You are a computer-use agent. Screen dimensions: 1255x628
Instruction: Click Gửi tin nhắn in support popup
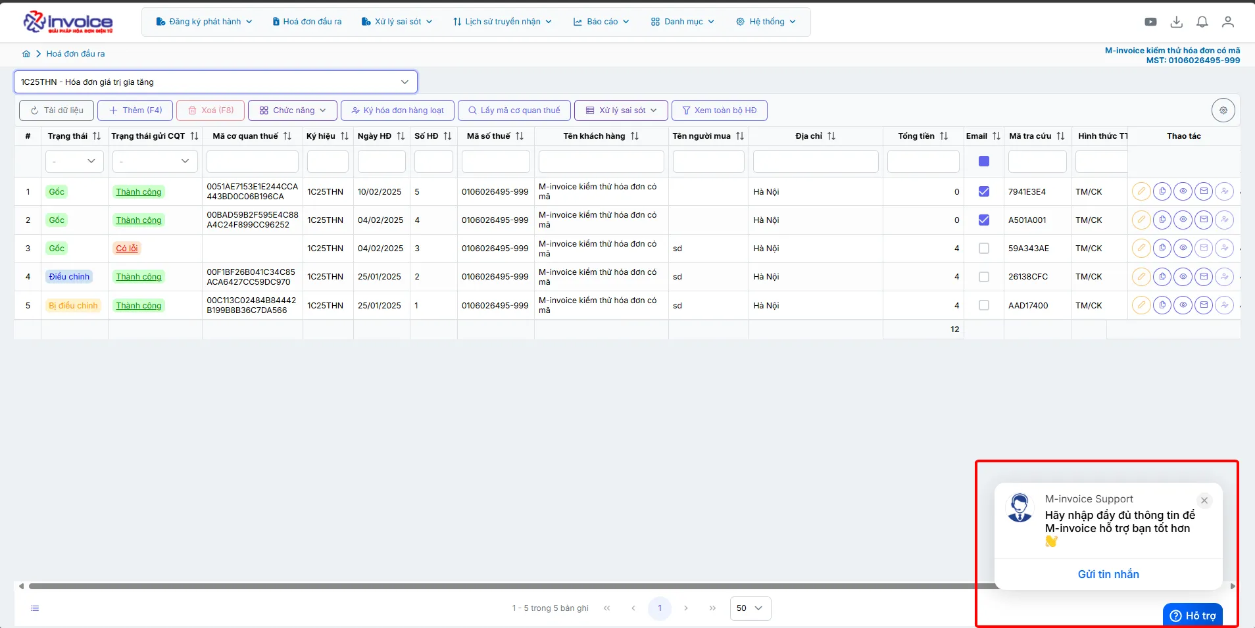pos(1108,574)
